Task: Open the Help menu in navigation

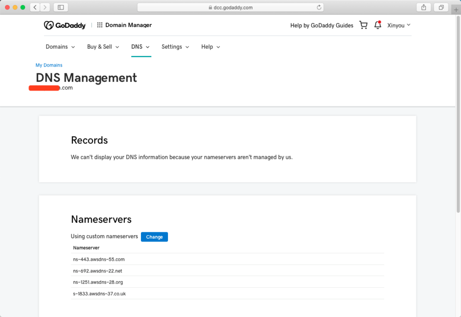Action: (211, 47)
